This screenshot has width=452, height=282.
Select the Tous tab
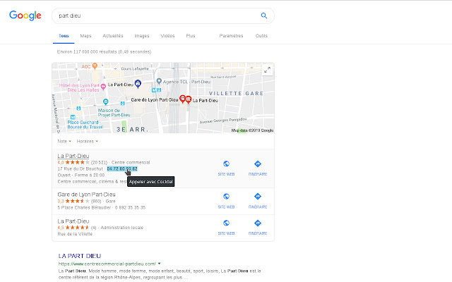click(x=64, y=36)
